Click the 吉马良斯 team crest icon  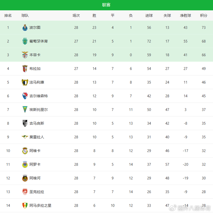pos(25,123)
